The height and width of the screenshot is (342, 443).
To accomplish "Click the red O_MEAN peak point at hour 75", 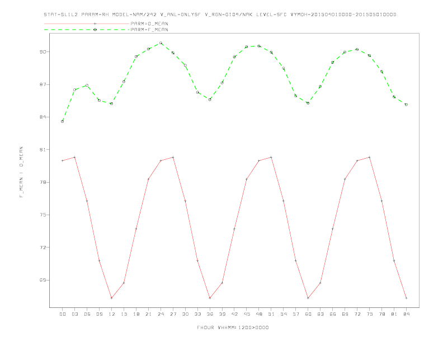I will (370, 157).
